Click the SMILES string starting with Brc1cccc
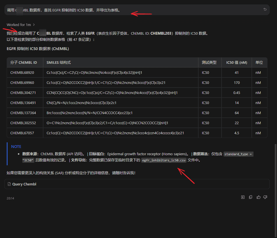Image resolution: width=277 pixels, height=238 pixels. [89, 113]
